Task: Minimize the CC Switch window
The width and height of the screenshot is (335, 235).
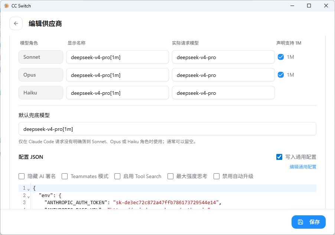Action: coord(292,6)
